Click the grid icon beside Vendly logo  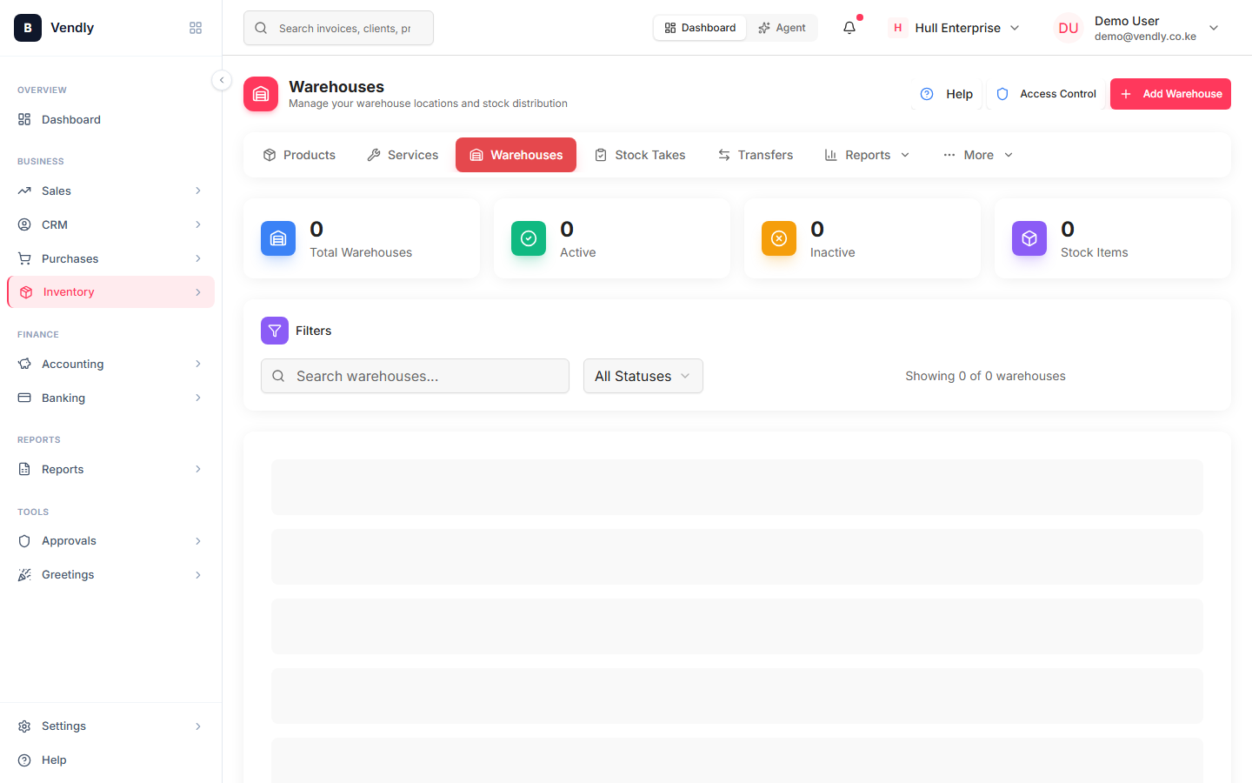point(196,28)
